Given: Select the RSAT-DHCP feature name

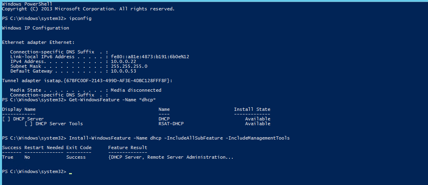Looking at the screenshot, I should (x=171, y=124).
